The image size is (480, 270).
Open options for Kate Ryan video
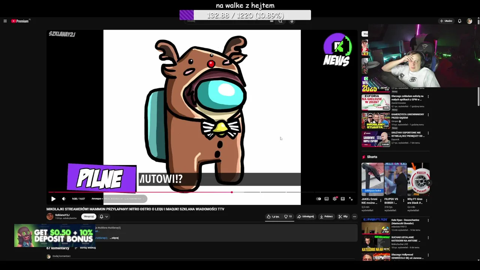point(428,220)
